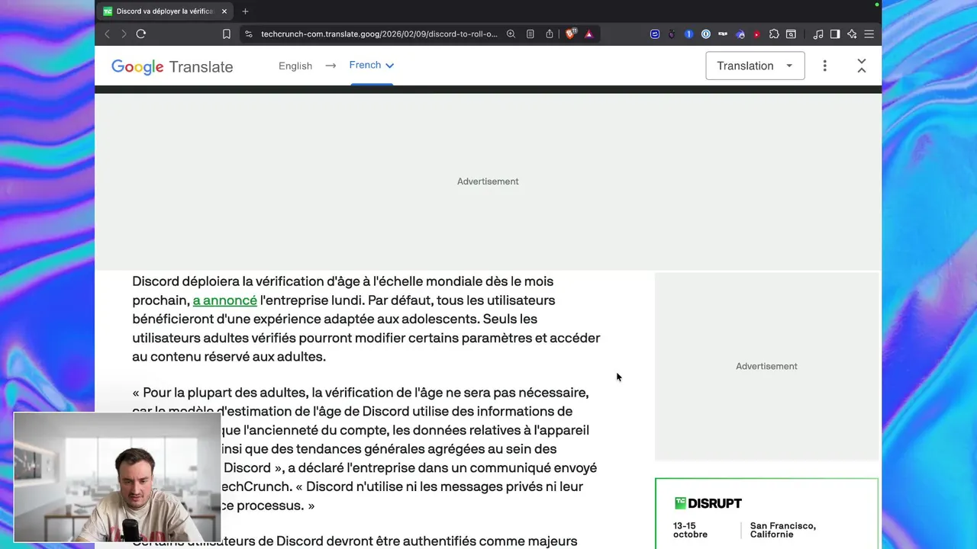Click the Google Translate logo
The height and width of the screenshot is (549, 977).
click(x=172, y=66)
